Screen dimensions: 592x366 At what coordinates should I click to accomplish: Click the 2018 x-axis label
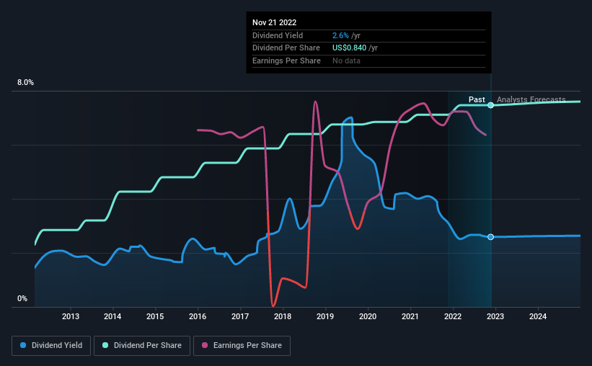[x=283, y=316]
